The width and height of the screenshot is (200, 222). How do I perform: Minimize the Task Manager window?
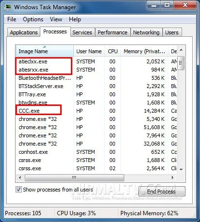153,5
